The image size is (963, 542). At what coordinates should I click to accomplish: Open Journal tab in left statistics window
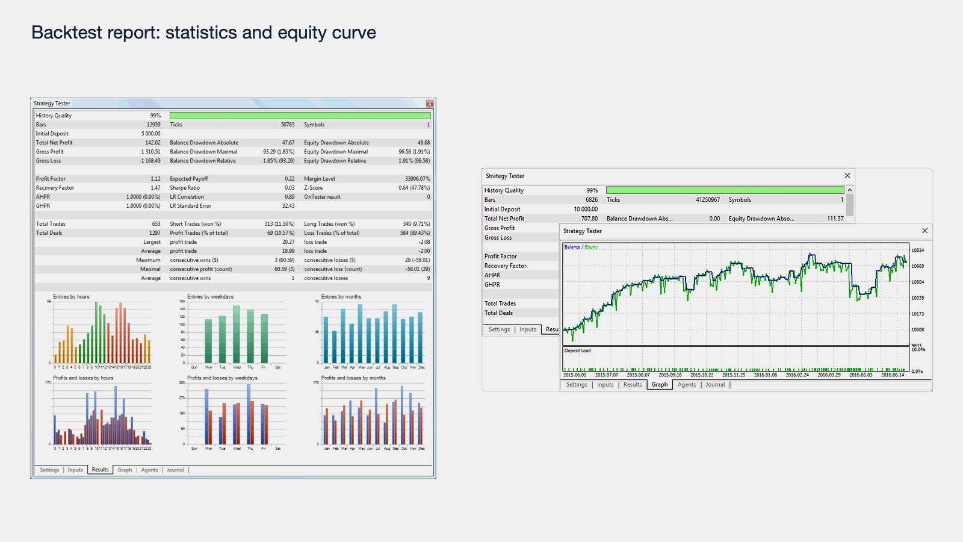click(x=175, y=470)
